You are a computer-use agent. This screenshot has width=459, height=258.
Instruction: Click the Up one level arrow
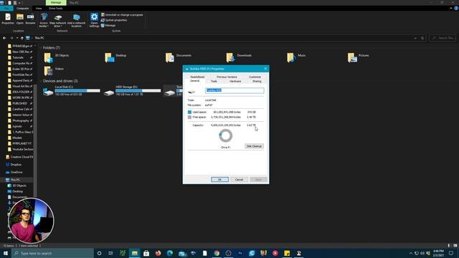[22, 38]
